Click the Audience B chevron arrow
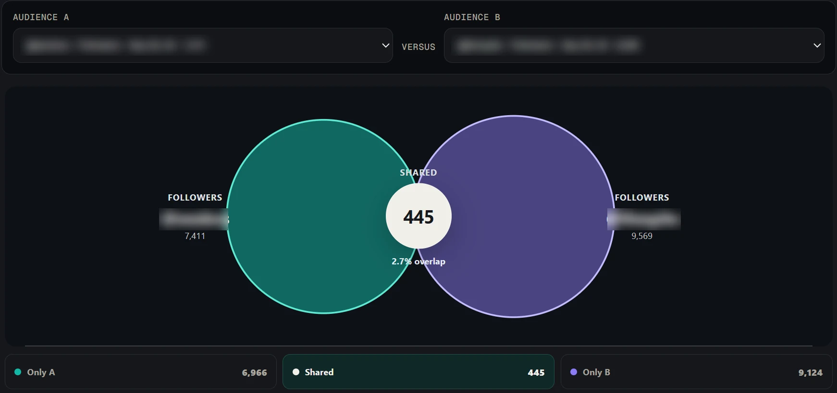This screenshot has height=393, width=837. click(x=817, y=46)
